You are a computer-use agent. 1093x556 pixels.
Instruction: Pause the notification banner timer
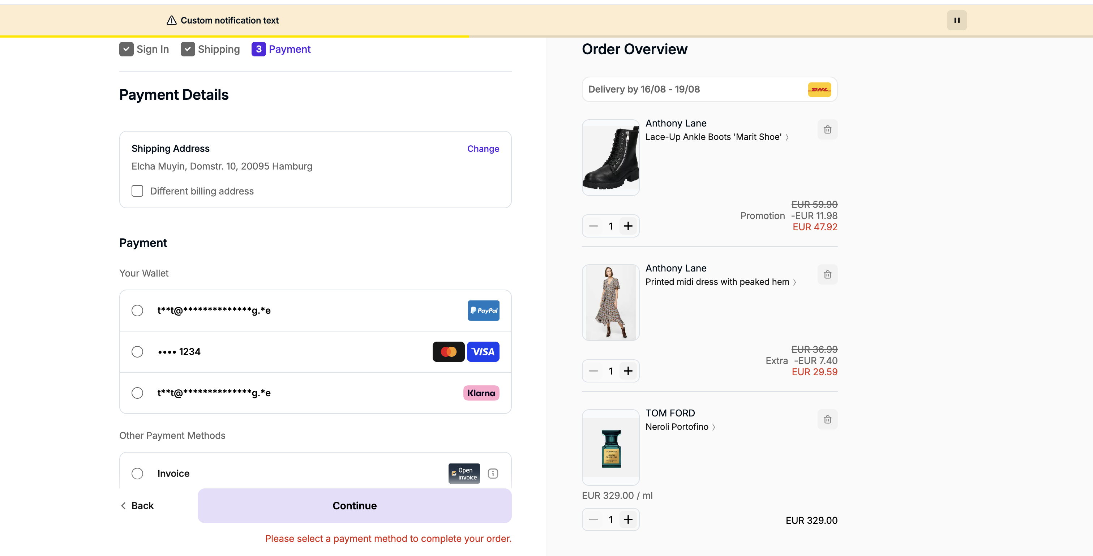click(956, 20)
